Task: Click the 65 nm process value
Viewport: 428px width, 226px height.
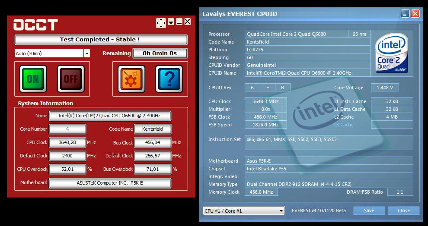Action: tap(359, 34)
